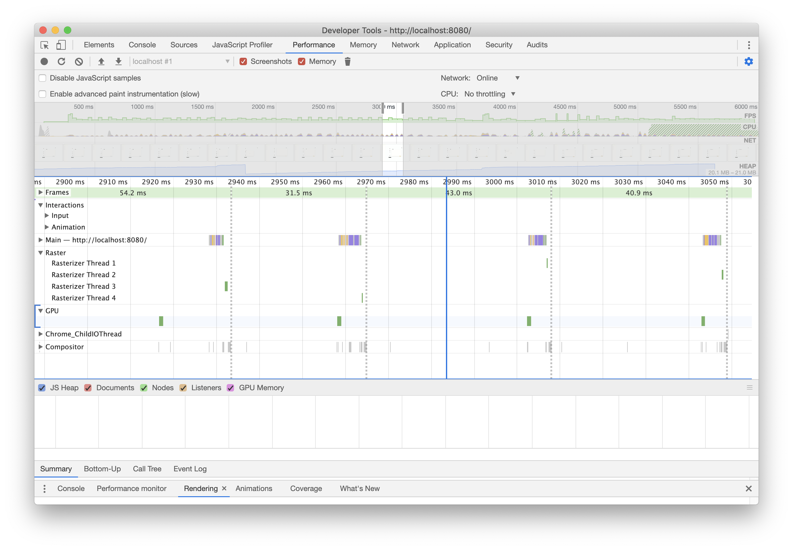This screenshot has height=550, width=793.
Task: Open the Sources tab
Action: (184, 45)
